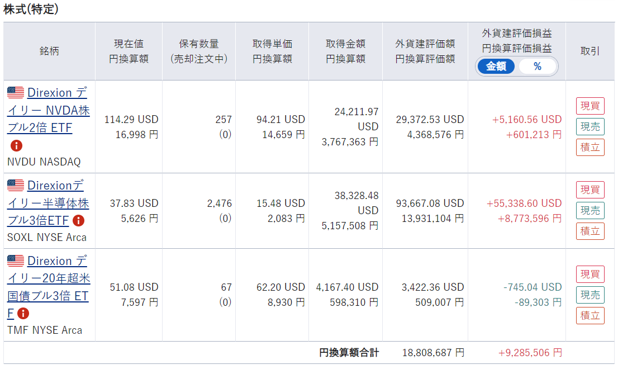The height and width of the screenshot is (369, 618).
Task: Click the +8,773,596 円 gain value
Action: click(529, 219)
